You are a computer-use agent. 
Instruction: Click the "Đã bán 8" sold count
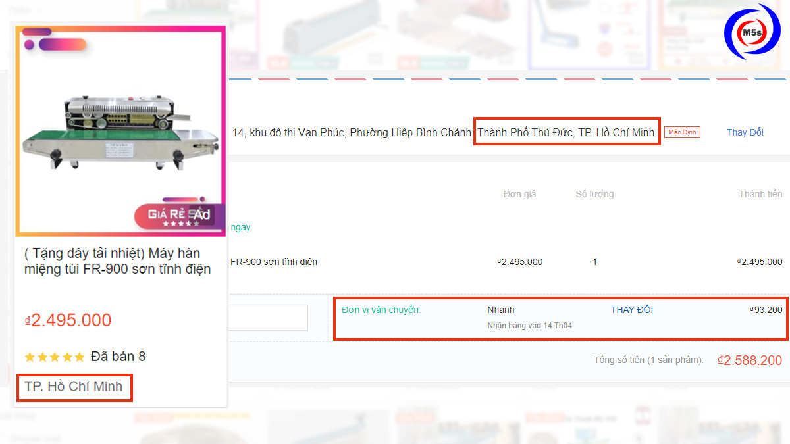tap(118, 357)
